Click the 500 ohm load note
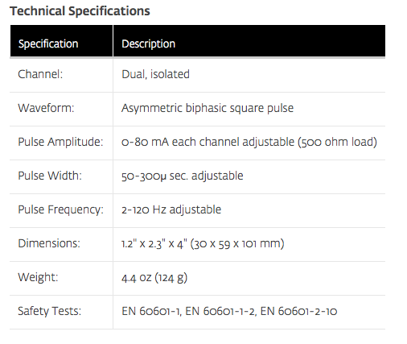 tap(338, 142)
